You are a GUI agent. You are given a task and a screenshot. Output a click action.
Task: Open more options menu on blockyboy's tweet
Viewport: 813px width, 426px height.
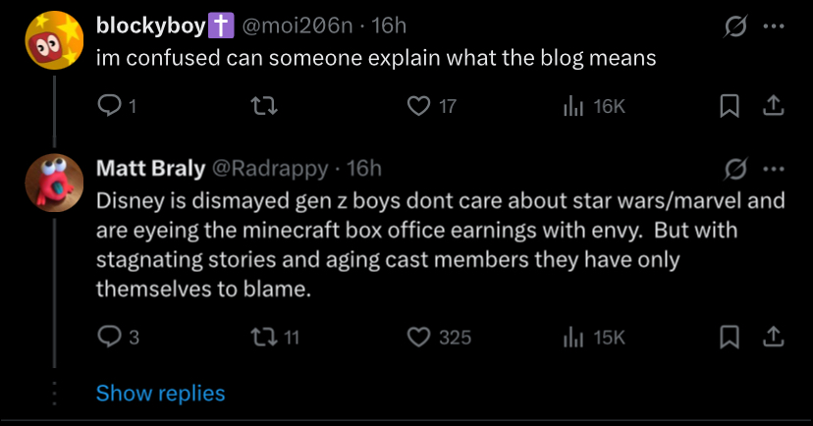coord(774,27)
